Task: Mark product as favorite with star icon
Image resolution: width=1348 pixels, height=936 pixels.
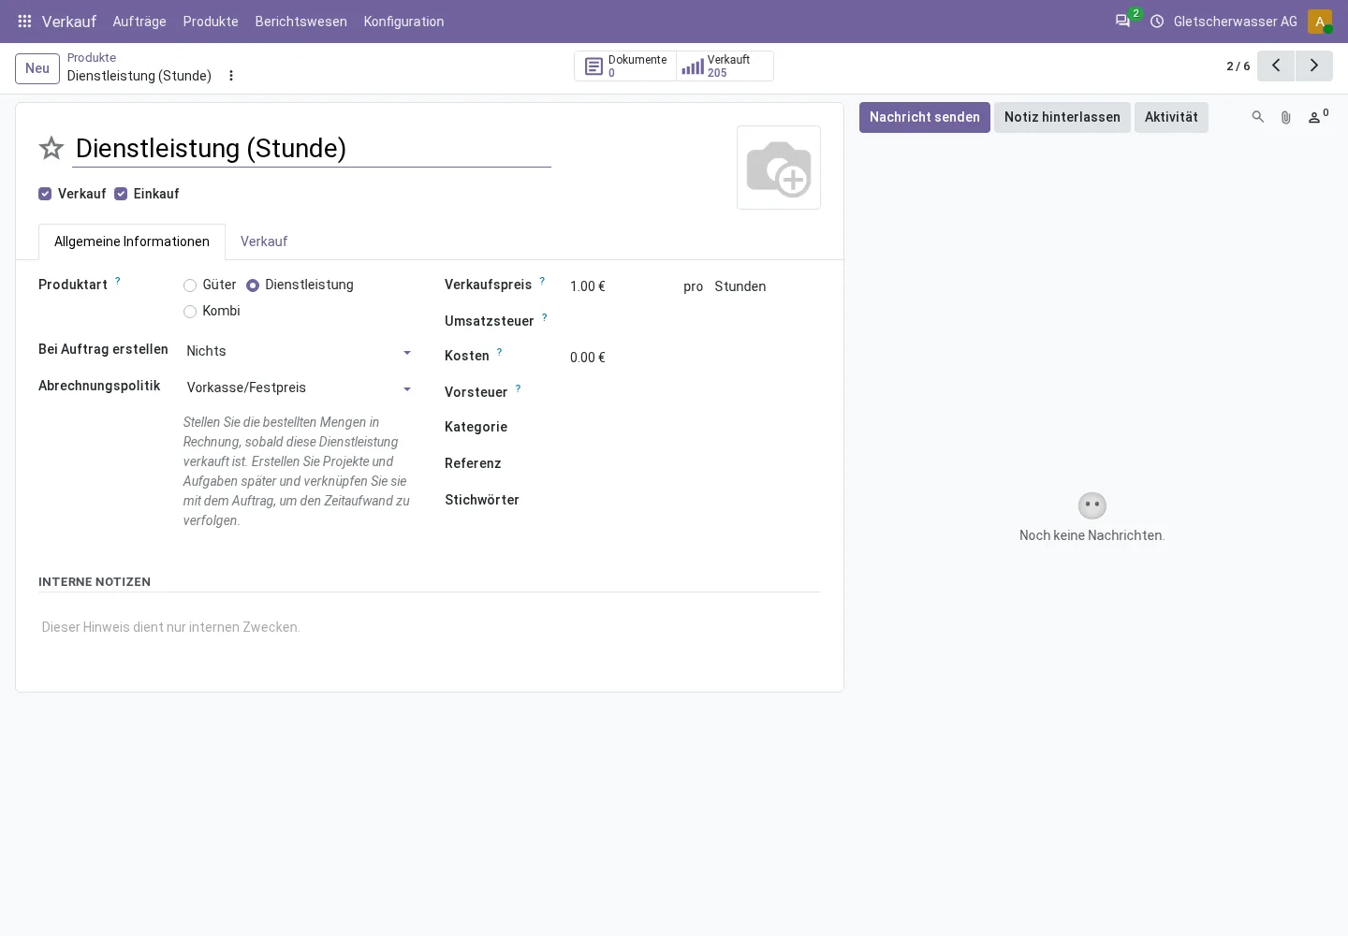Action: click(51, 148)
